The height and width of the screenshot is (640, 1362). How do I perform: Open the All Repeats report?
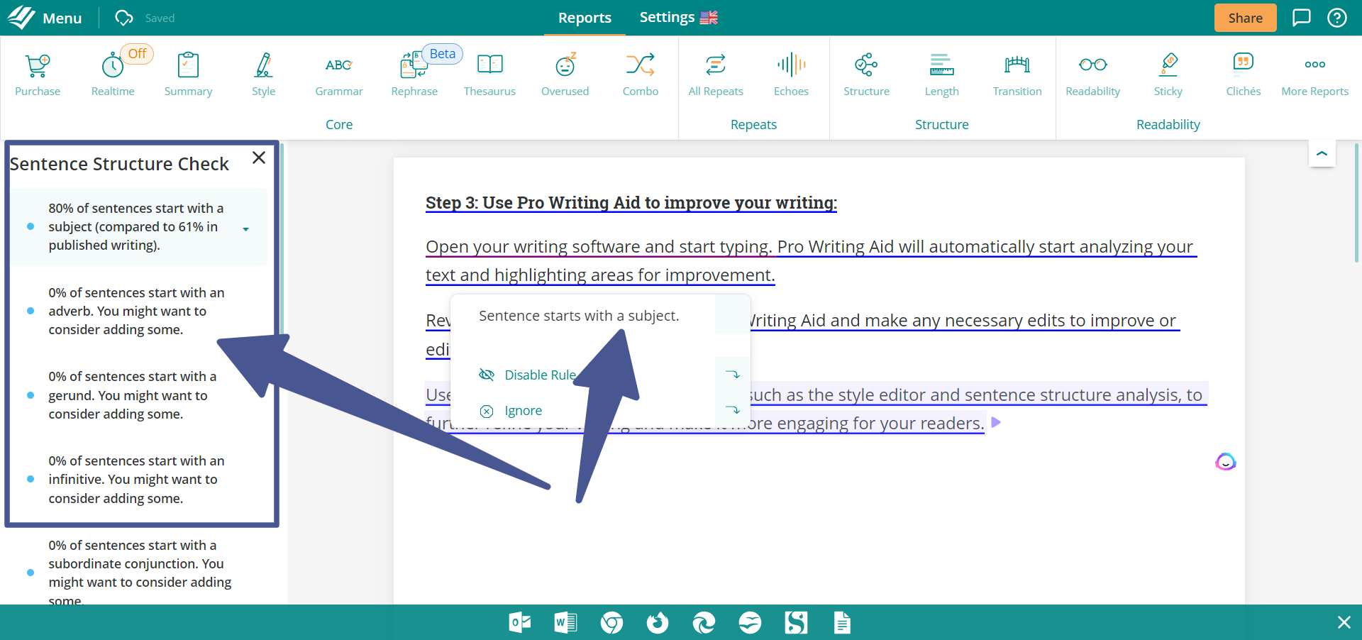[x=716, y=75]
